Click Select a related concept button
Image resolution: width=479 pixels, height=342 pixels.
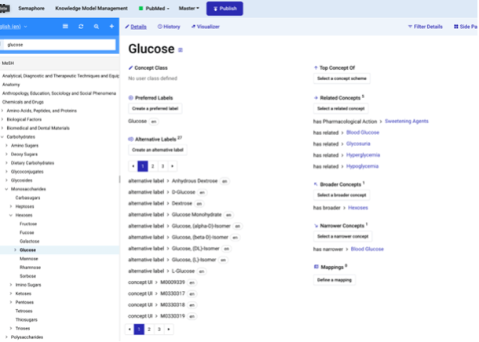[341, 108]
